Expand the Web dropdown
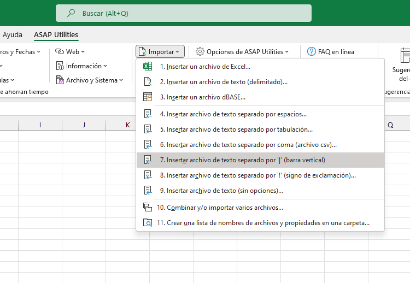 83,52
